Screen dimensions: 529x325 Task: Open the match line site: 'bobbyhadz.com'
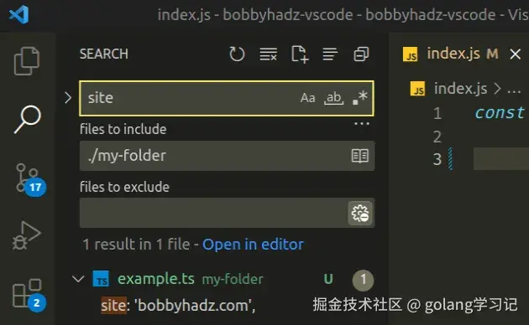click(178, 306)
